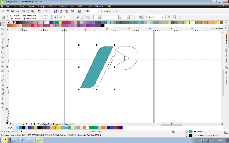This screenshot has width=229, height=143.
Task: Click the Open file folder icon
Action: point(7,11)
